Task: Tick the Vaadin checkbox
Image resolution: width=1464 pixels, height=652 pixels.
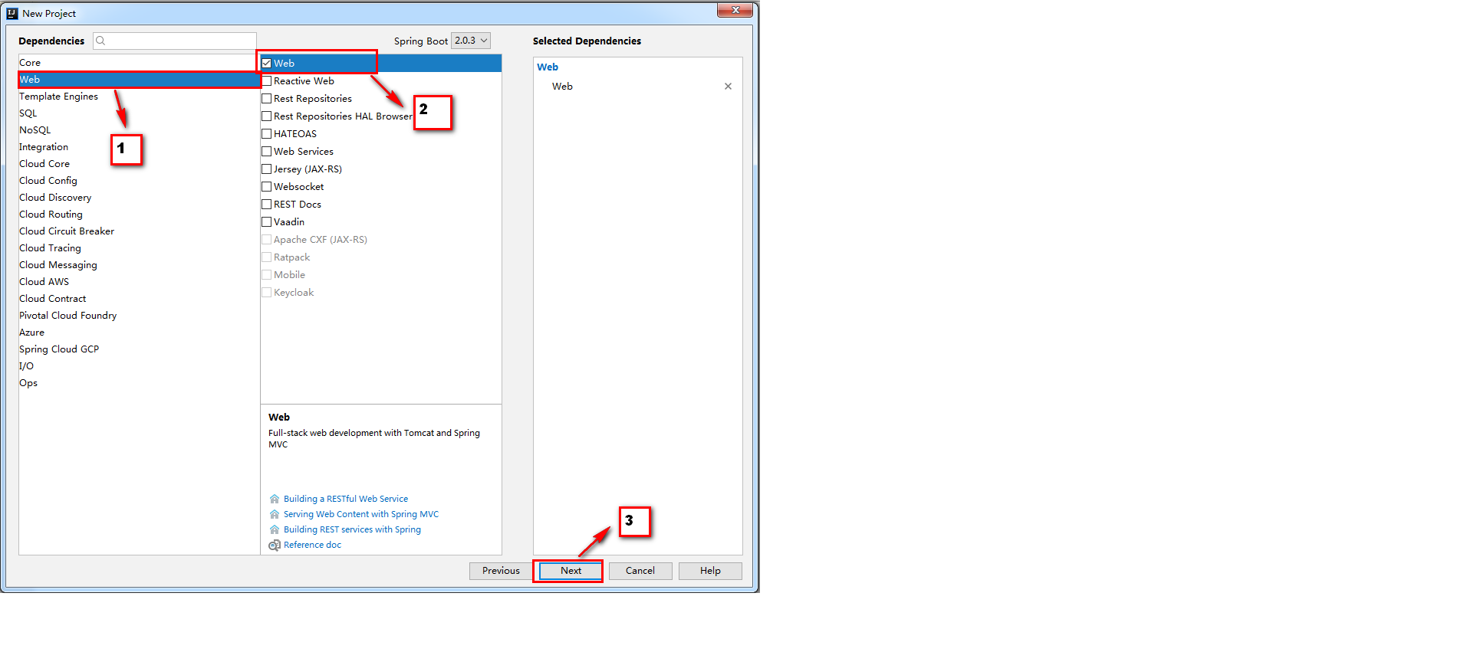Action: pyautogui.click(x=267, y=222)
